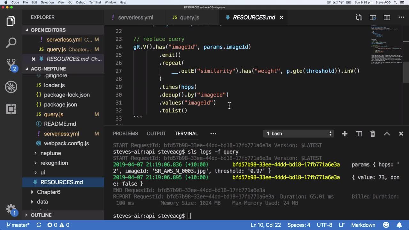Change language mode from Markdown
Screen dimensions: 409x230
coord(363,225)
